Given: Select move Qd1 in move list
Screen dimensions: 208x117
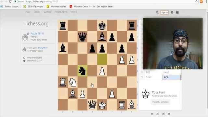Looking at the screenshot, I should pyautogui.click(x=153, y=72).
